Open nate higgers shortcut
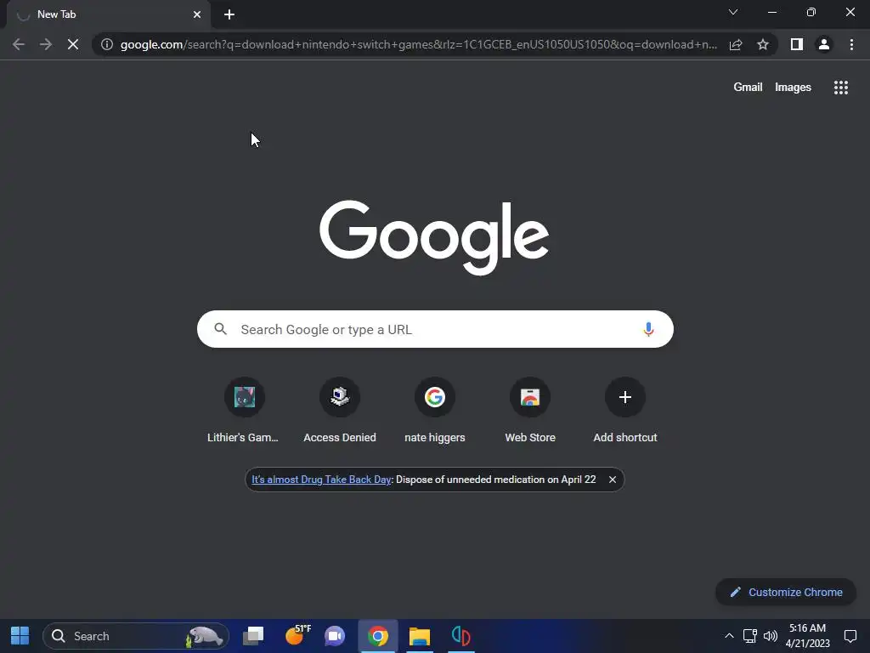This screenshot has height=653, width=870. [x=435, y=411]
